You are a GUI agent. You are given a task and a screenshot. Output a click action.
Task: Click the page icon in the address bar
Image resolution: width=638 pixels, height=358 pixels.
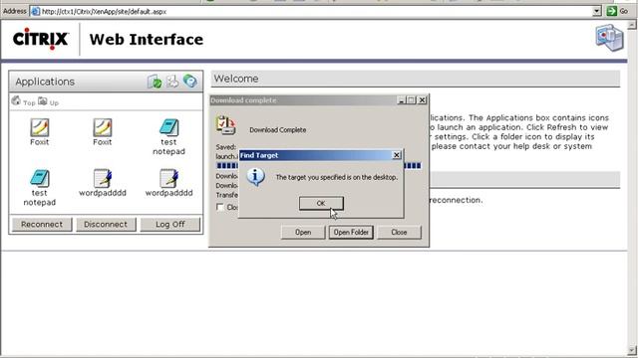(x=36, y=11)
